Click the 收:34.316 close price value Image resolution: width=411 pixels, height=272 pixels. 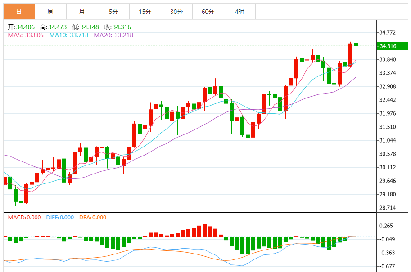(x=117, y=27)
